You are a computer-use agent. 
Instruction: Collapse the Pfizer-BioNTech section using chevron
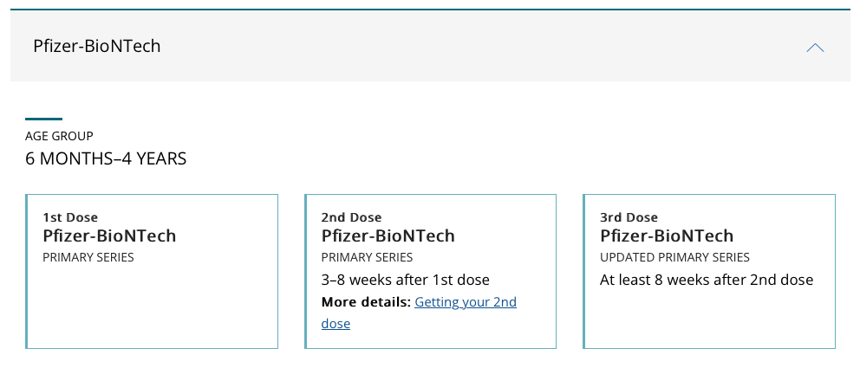815,48
